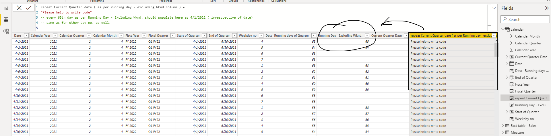The height and width of the screenshot is (136, 551).
Task: Select the Fiscal Quarter field
Action: pyautogui.click(x=525, y=91)
